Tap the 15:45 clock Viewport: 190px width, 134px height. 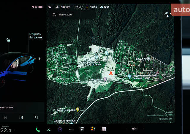click(94, 7)
